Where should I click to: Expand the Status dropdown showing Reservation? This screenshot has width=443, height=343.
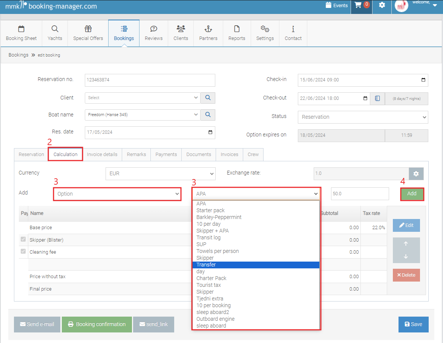click(363, 117)
